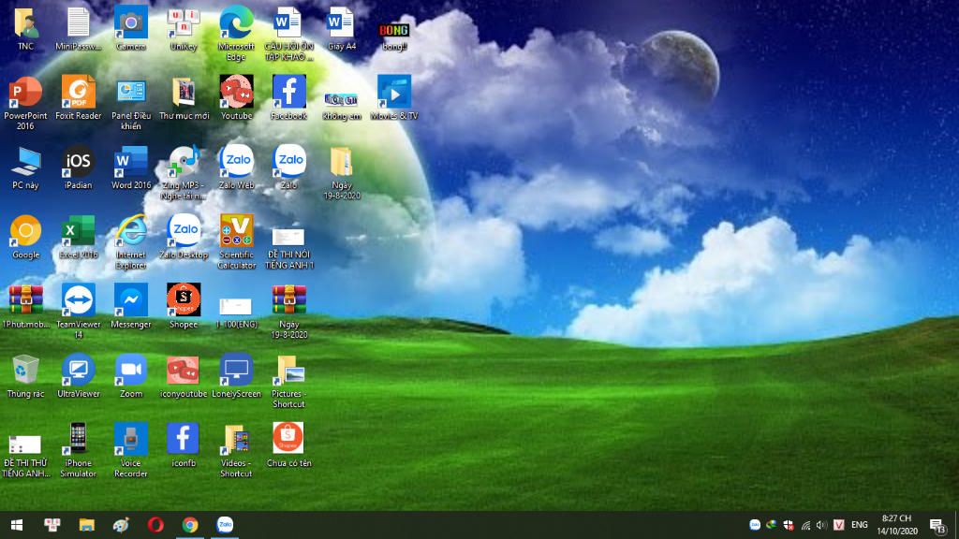Open the 1Phut.mob... archive file

tap(25, 300)
